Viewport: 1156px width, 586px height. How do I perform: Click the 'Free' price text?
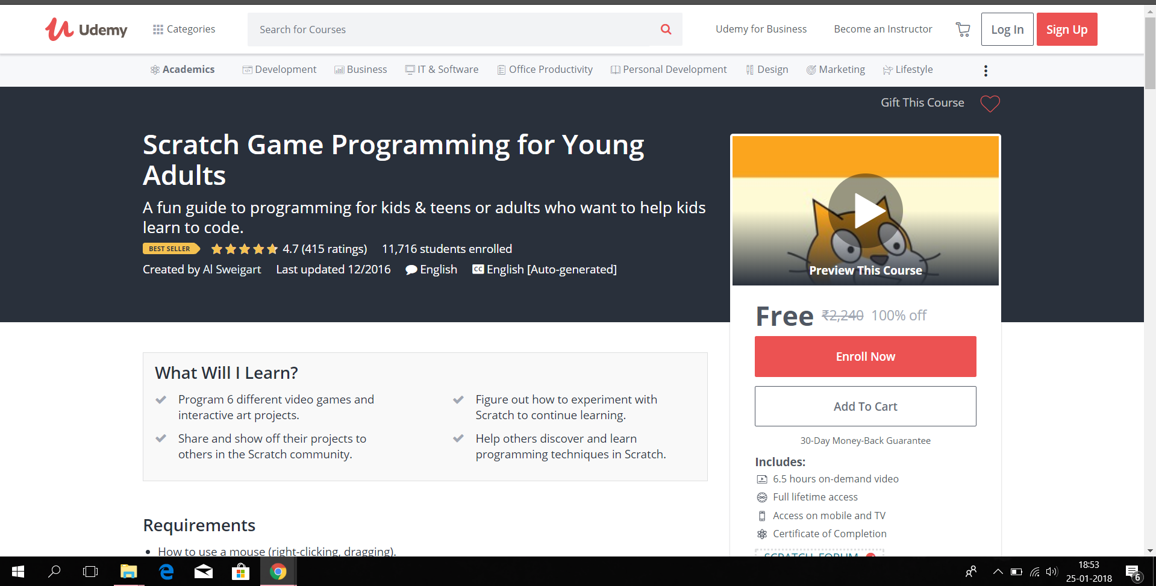point(785,316)
